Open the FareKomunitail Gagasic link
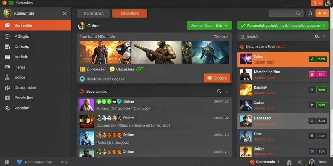333x166 pixels. point(106,79)
